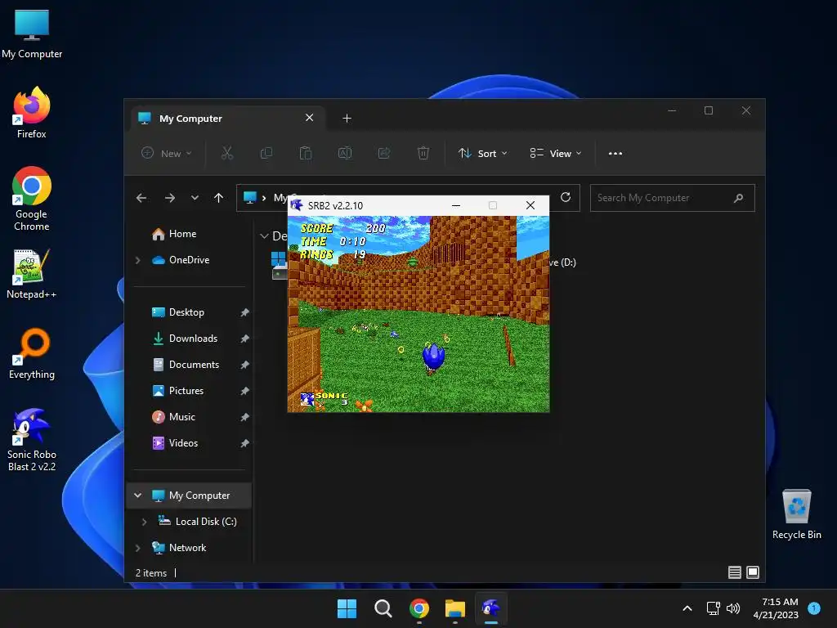The height and width of the screenshot is (628, 837).
Task: Unpin Videos using its pin icon
Action: tap(244, 443)
